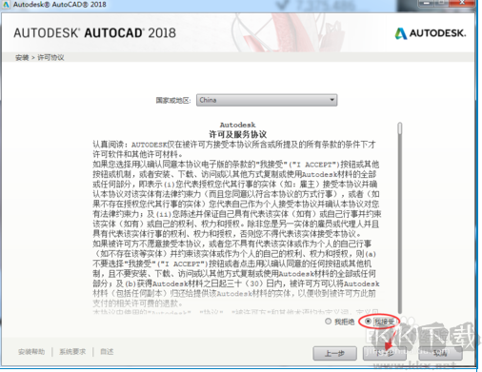
Task: Click the AUTODESK AUTOCAD 2018 title text
Action: click(94, 33)
